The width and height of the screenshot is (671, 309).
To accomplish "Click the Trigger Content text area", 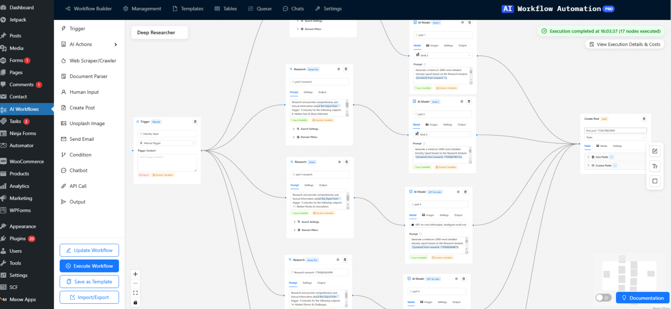I will click(167, 163).
